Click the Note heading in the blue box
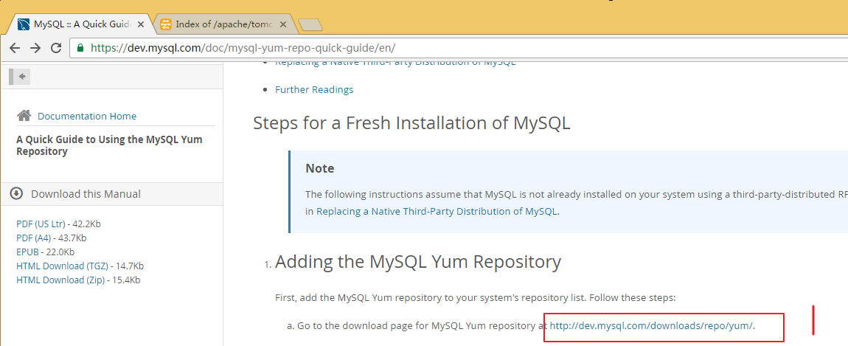 319,168
